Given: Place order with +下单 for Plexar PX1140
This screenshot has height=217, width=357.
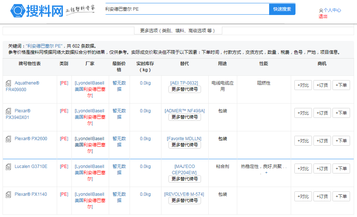Looking at the screenshot, I should click(x=341, y=197).
